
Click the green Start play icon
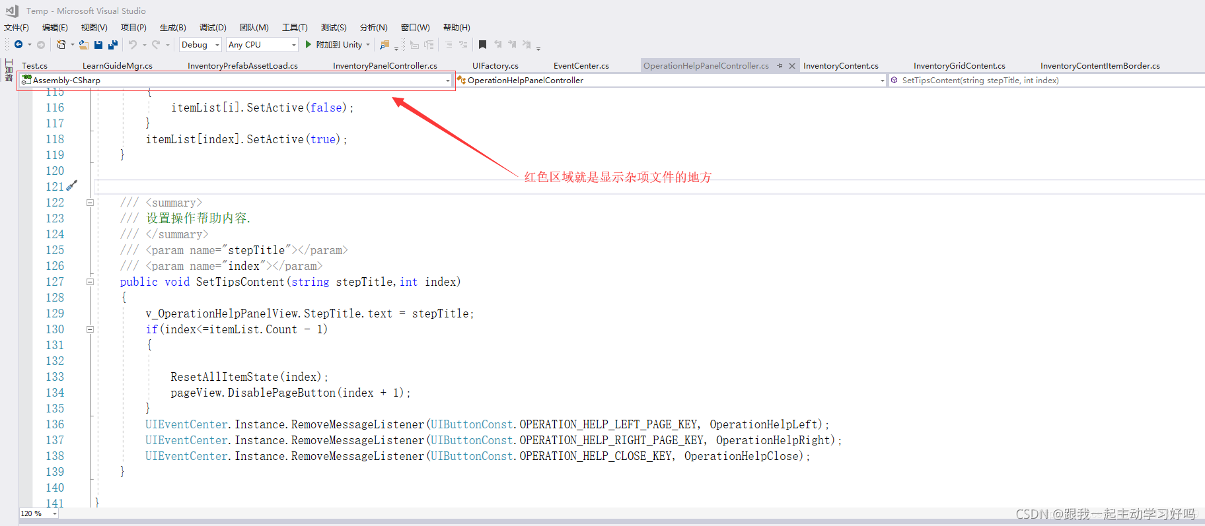click(x=308, y=44)
